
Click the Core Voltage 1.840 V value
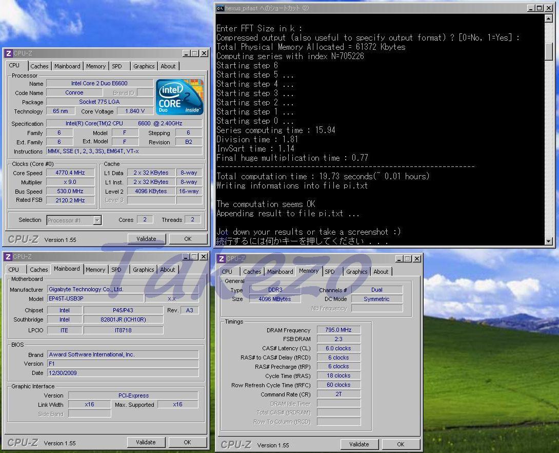[x=135, y=111]
